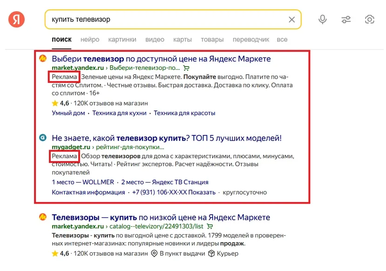The width and height of the screenshot is (386, 271).
Task: Click the star rating icon in first ad
Action: click(55, 103)
